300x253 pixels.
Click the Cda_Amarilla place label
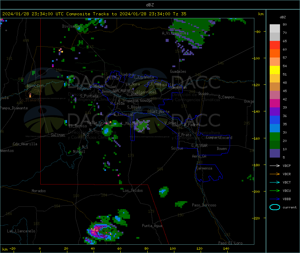coord(25,144)
